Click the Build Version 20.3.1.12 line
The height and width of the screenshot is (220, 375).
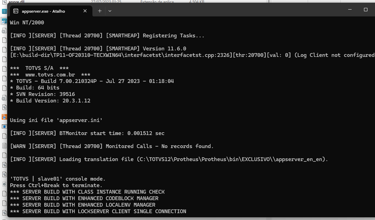coord(50,100)
